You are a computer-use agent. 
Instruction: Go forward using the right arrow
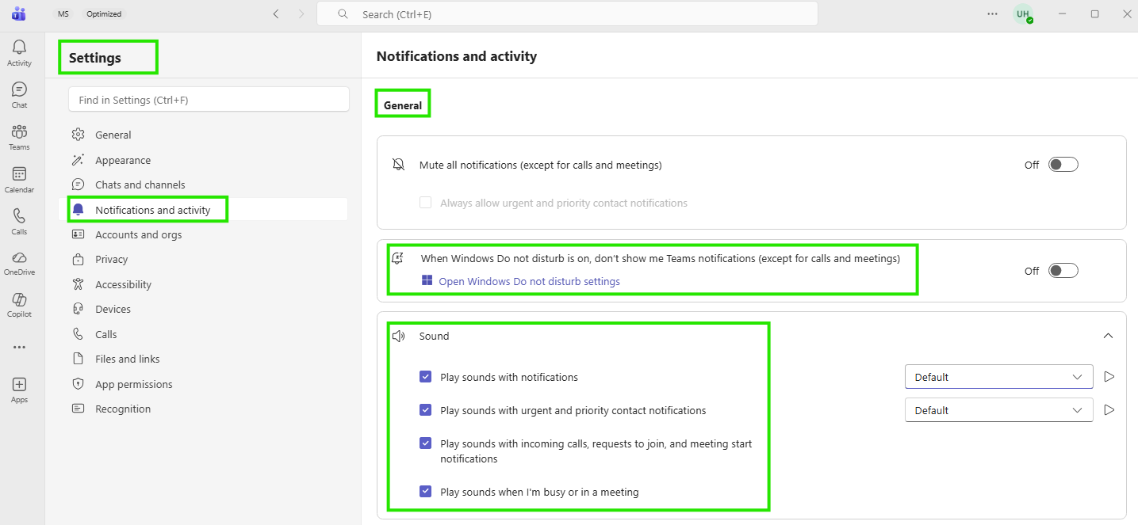(301, 13)
